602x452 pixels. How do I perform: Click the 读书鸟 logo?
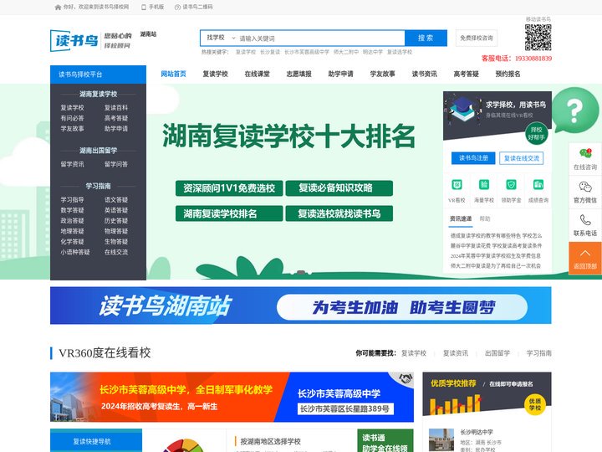point(74,40)
